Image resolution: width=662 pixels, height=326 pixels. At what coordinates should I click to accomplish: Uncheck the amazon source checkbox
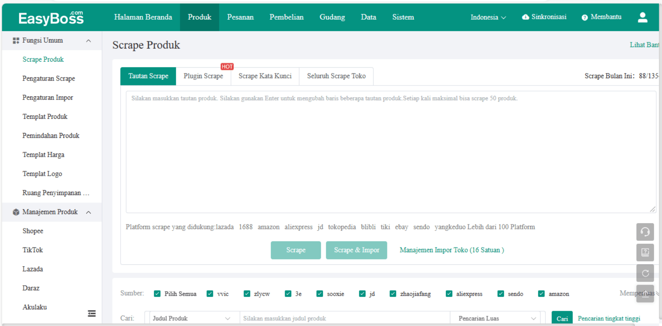[x=541, y=294]
